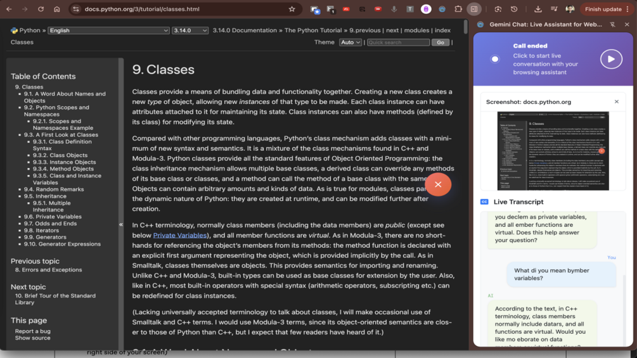Click the 'What di you mean bymber variables?' message
The width and height of the screenshot is (637, 358).
tap(561, 274)
